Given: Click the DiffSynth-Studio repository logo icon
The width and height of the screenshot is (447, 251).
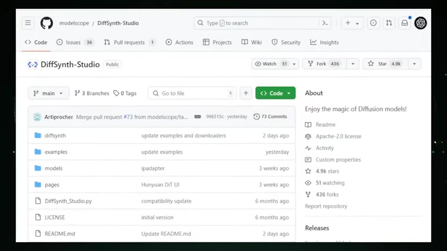Looking at the screenshot, I should coord(32,64).
